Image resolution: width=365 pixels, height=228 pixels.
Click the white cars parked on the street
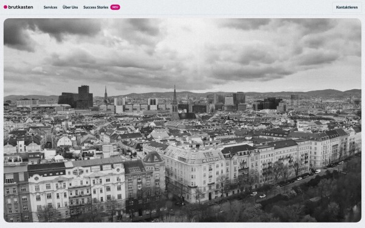point(258,195)
